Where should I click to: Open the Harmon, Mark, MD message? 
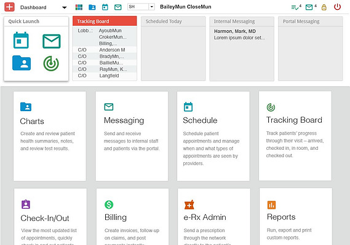coord(239,34)
